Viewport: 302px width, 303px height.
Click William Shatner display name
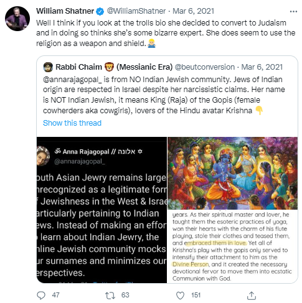tap(65, 11)
